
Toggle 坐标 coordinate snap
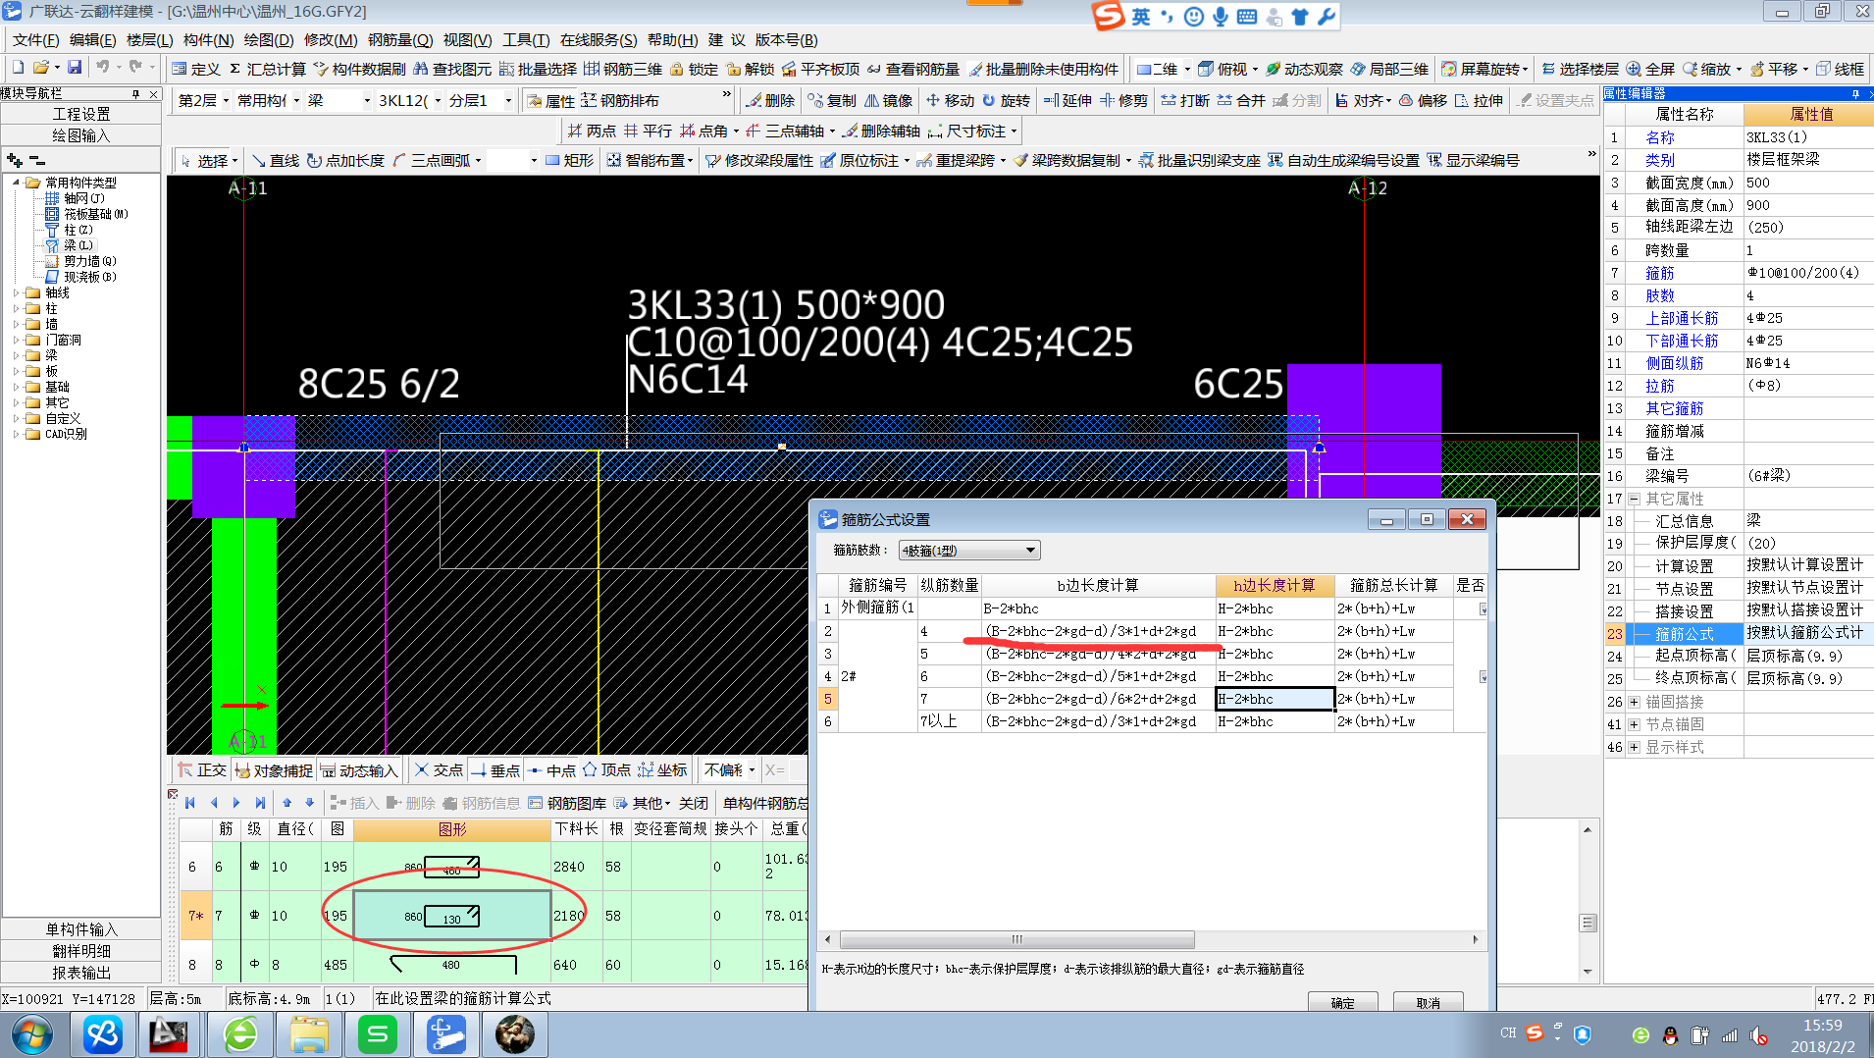(663, 770)
